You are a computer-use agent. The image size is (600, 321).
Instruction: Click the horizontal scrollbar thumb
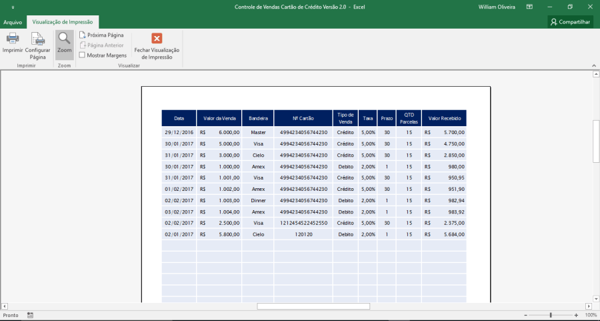313,306
